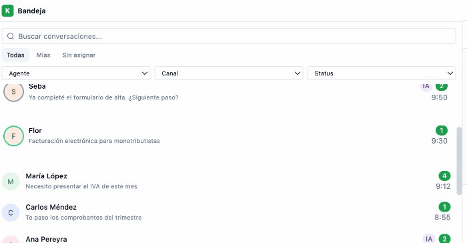Click the 9:50 timestamp on Seba's row
This screenshot has width=467, height=243.
pos(439,97)
